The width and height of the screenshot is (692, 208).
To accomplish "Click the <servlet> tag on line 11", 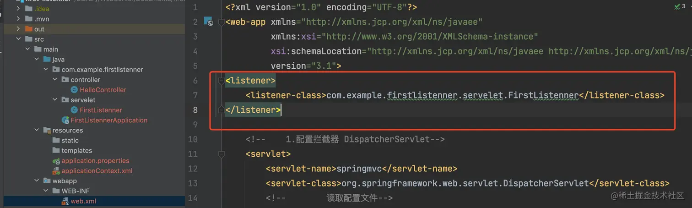I will pyautogui.click(x=268, y=154).
